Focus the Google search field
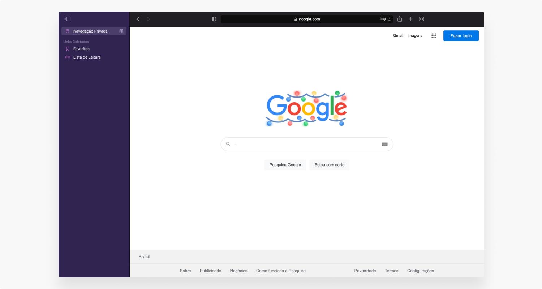Image resolution: width=542 pixels, height=289 pixels. coord(307,144)
